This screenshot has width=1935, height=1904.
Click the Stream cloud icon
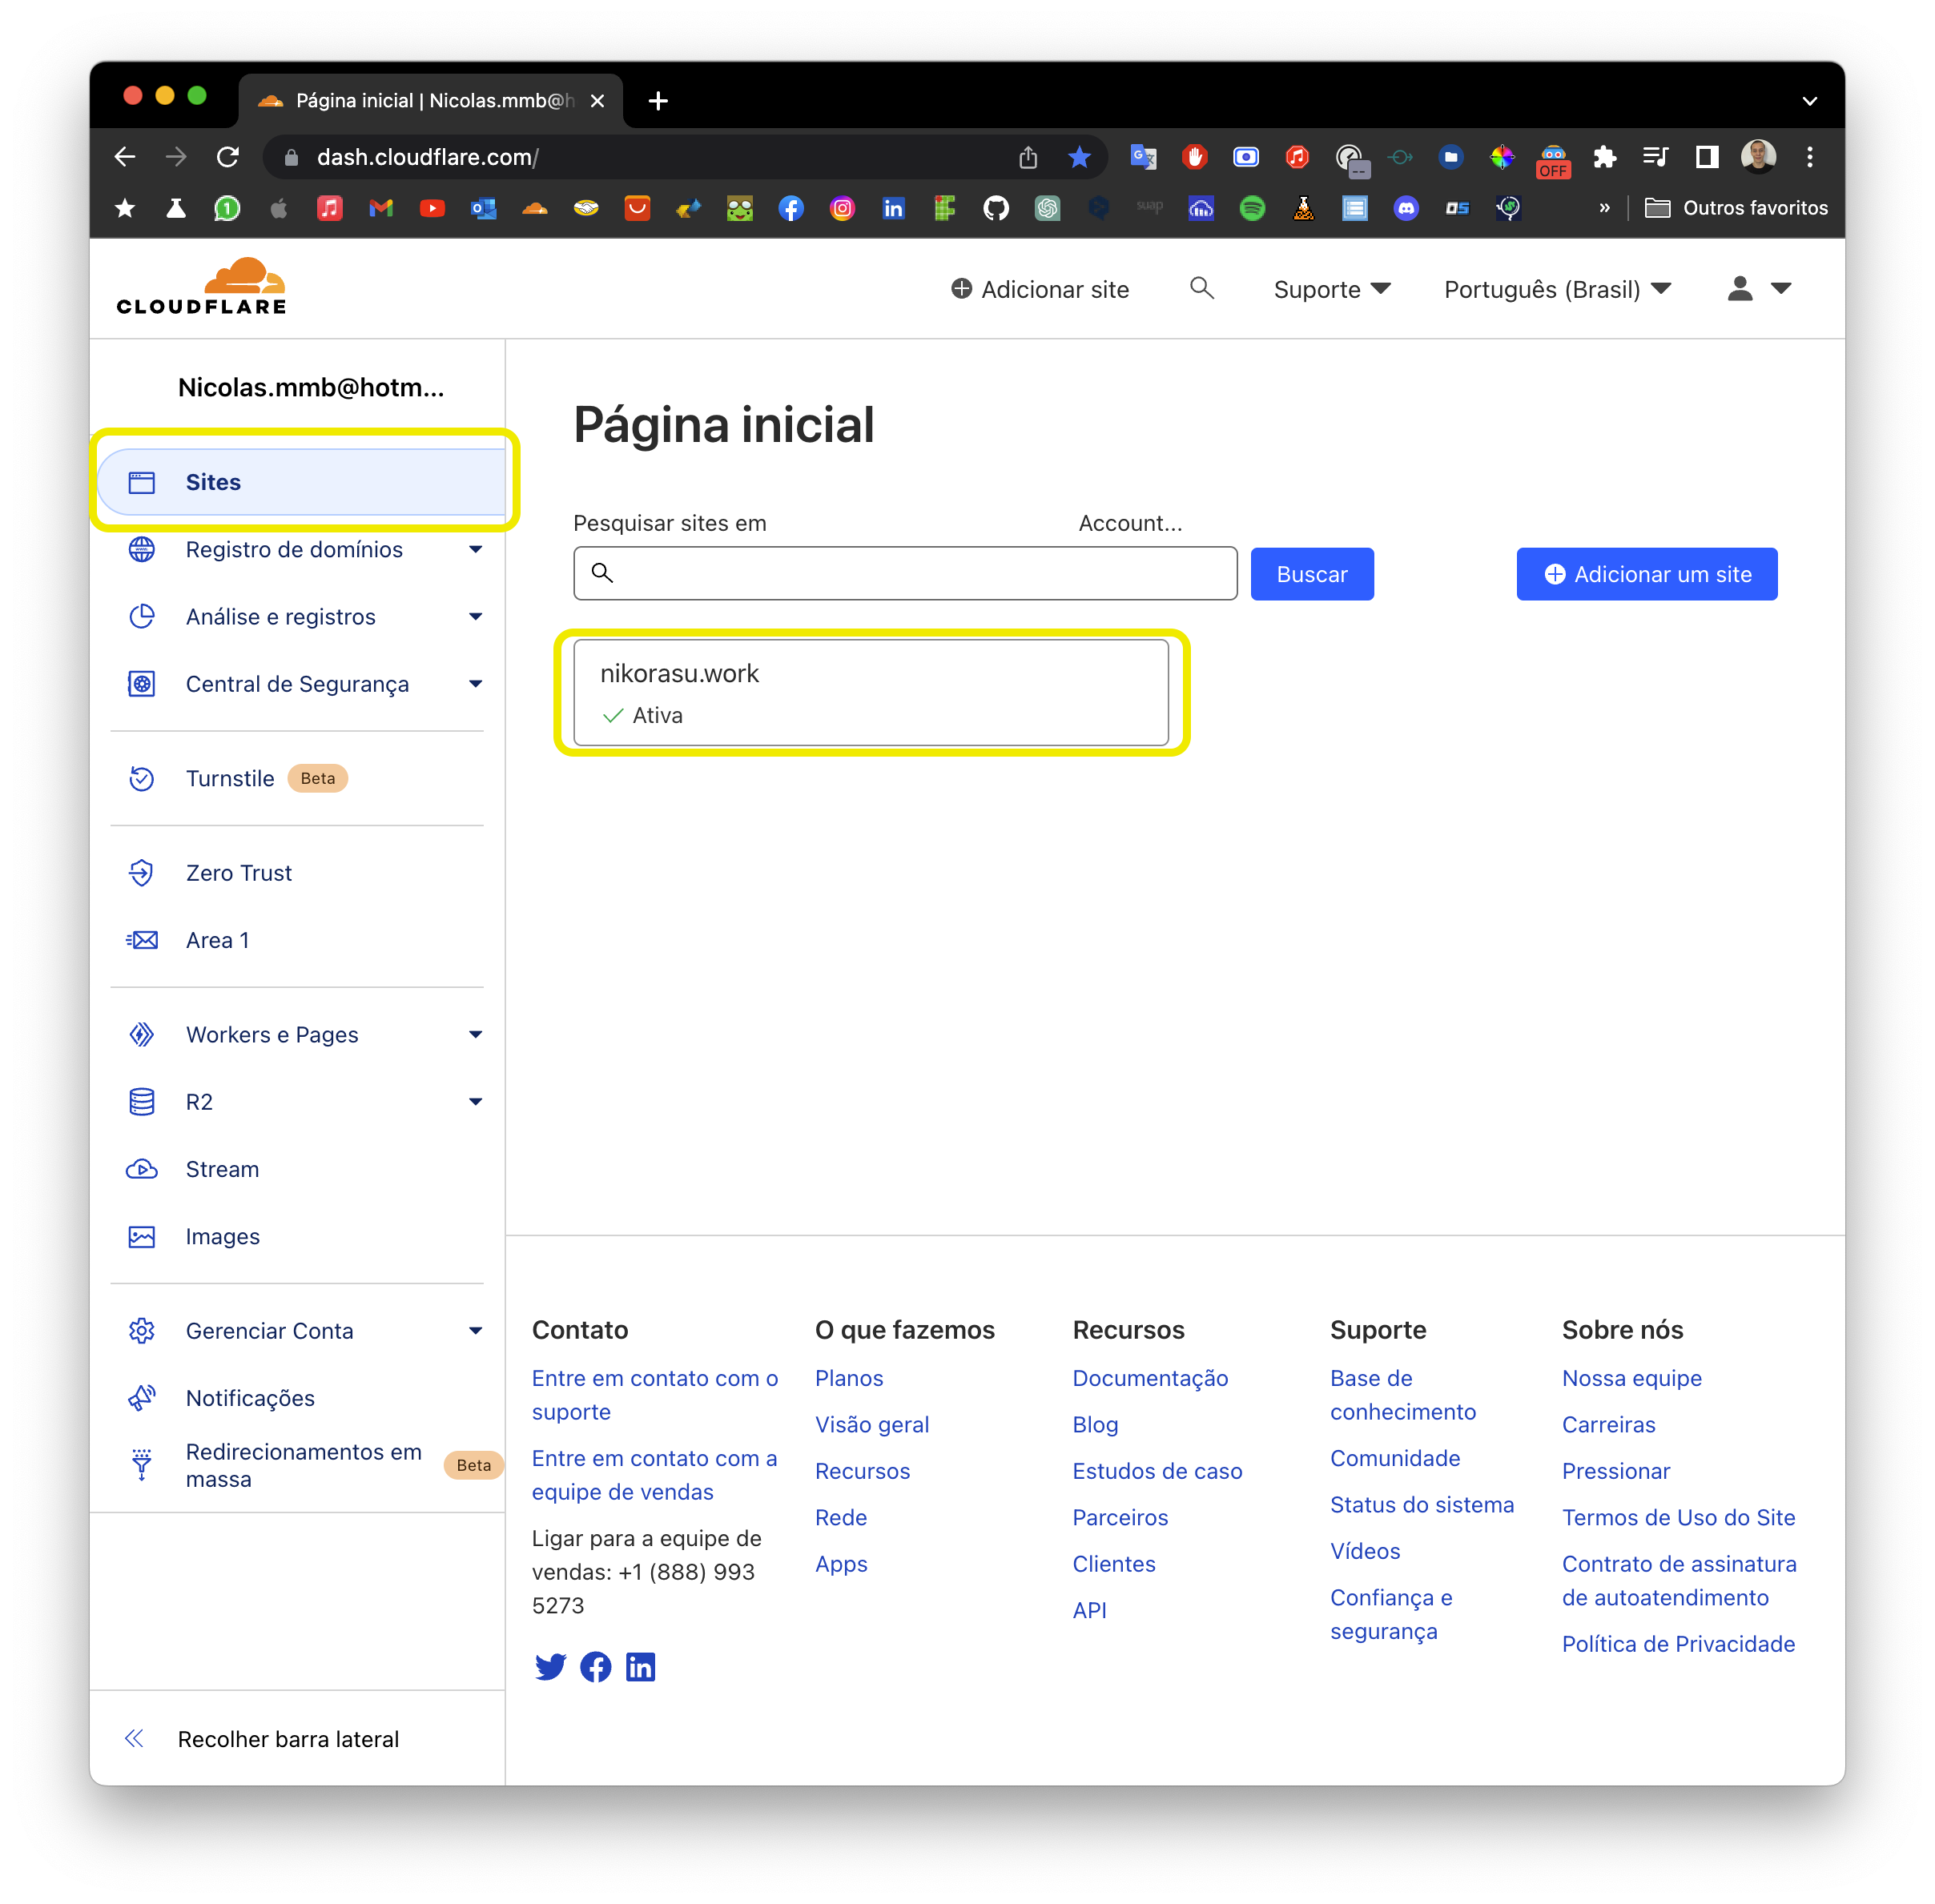pos(142,1169)
